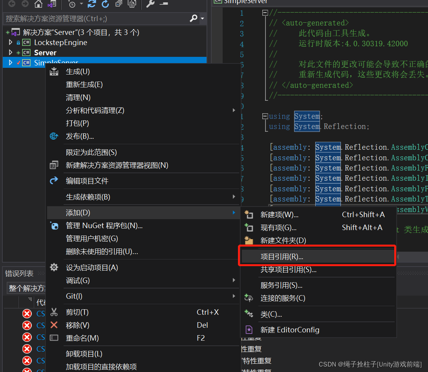Click the 添加(D) submenu arrow
Image resolution: width=428 pixels, height=372 pixels.
click(234, 212)
